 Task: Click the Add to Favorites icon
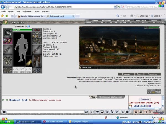coord(7,16)
